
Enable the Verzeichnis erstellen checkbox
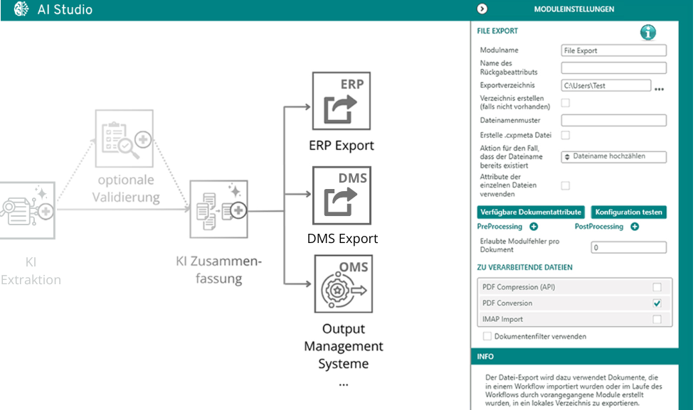566,103
